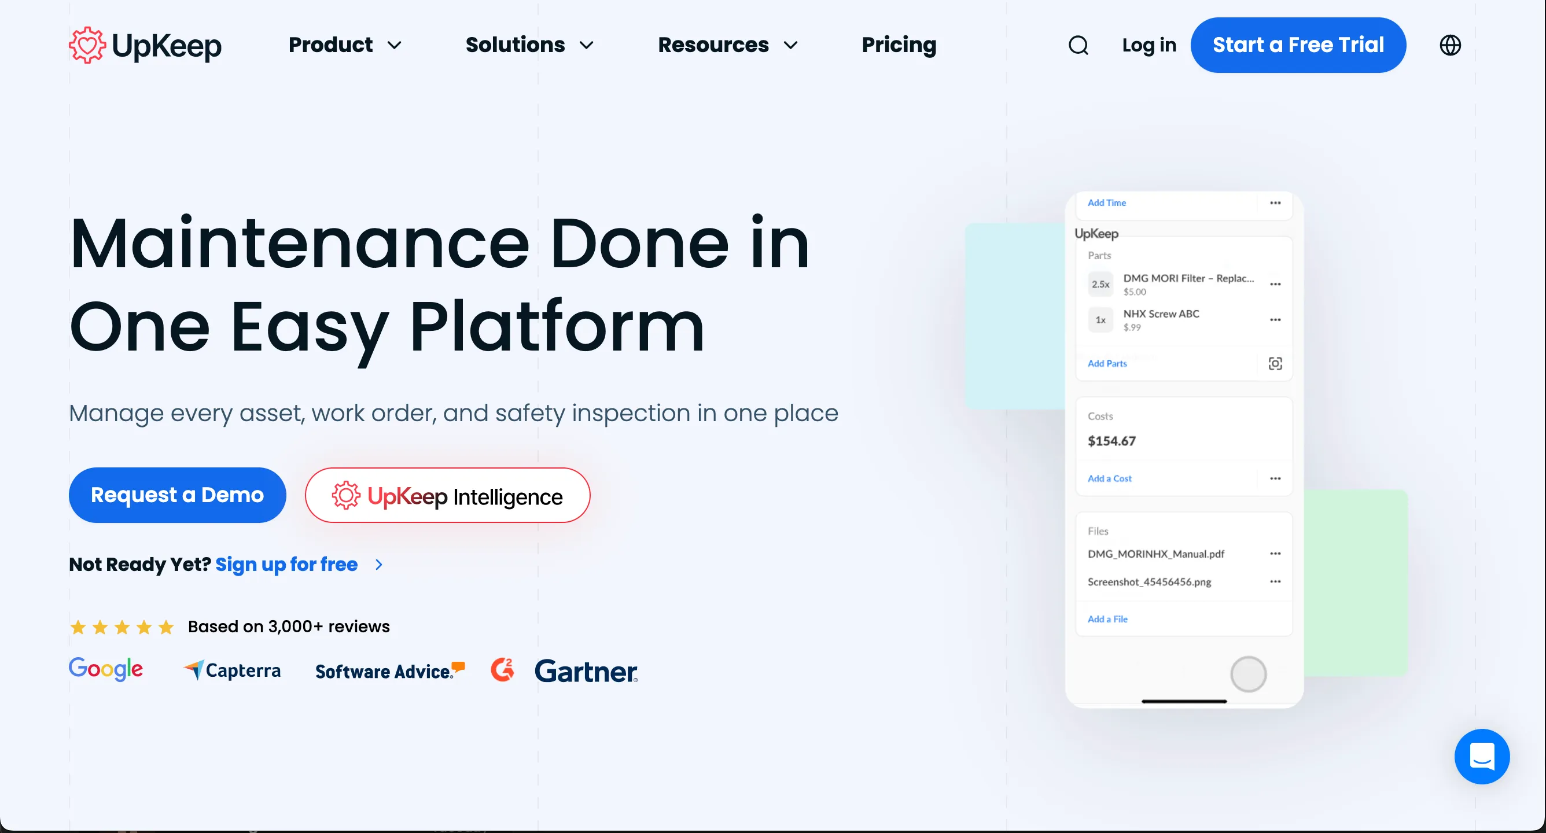Viewport: 1546px width, 833px height.
Task: Open the globe language selector
Action: point(1450,45)
